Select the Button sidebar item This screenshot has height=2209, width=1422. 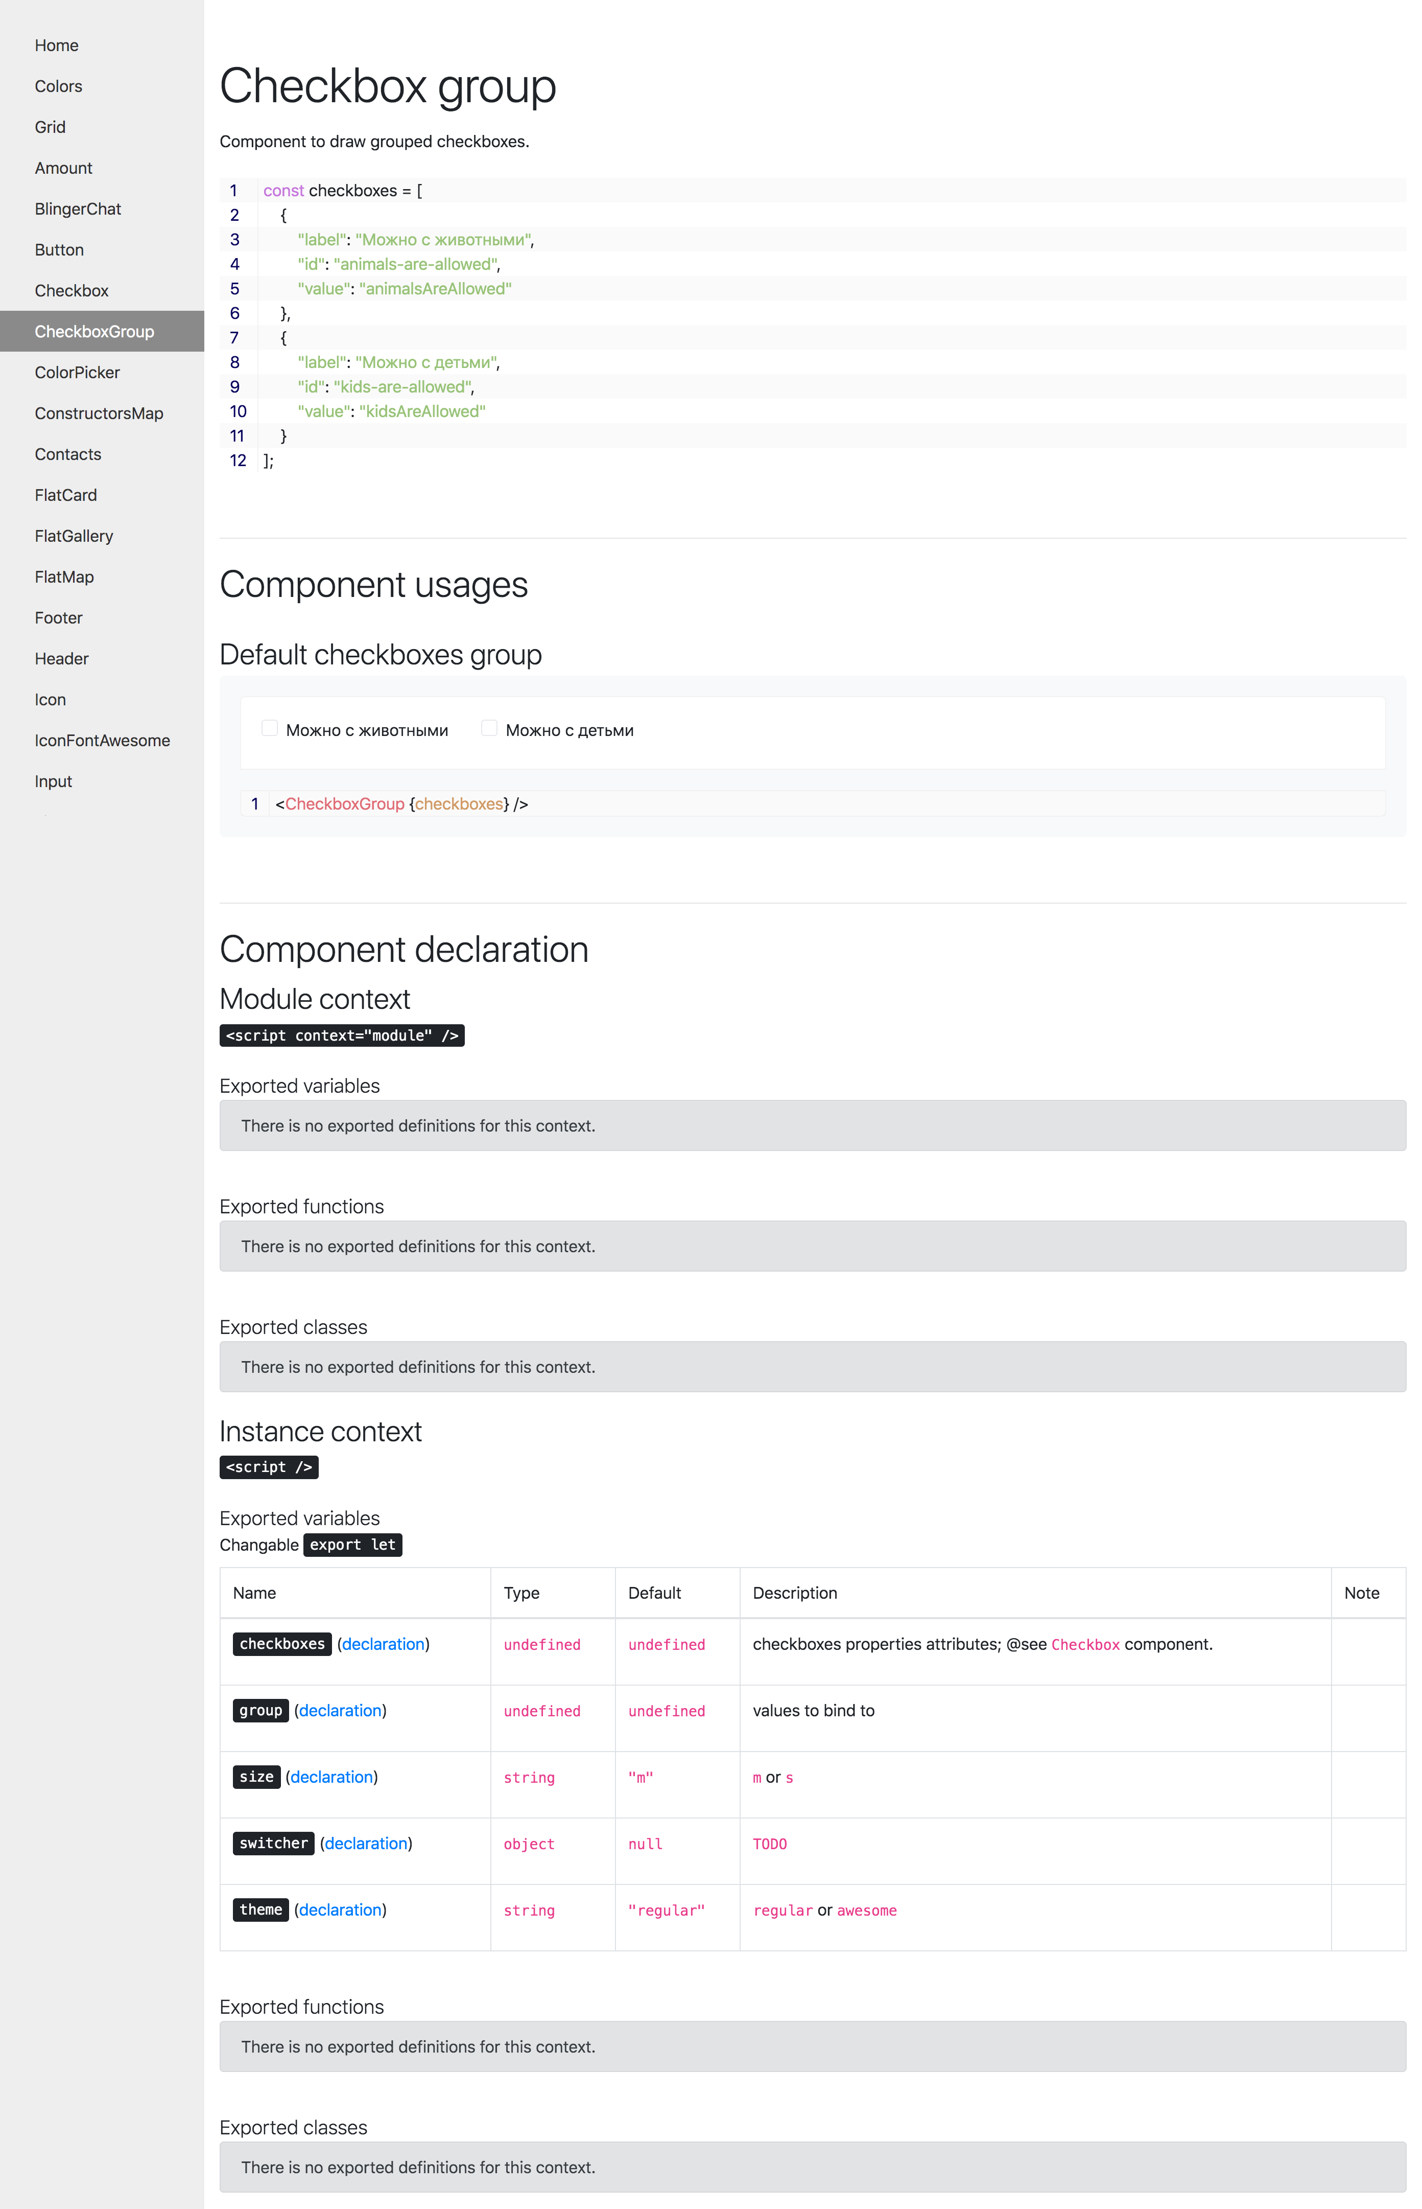tap(59, 249)
